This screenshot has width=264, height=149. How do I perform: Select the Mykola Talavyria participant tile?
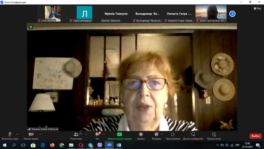(x=116, y=14)
